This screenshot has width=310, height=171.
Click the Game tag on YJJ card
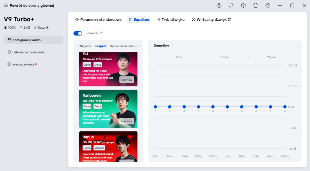pyautogui.click(x=87, y=65)
